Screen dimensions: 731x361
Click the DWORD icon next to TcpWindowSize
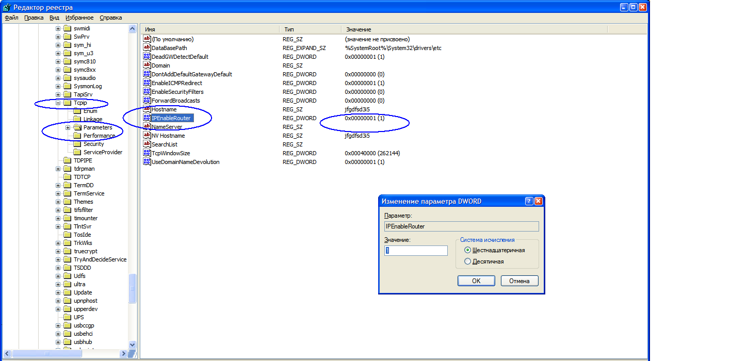[147, 153]
